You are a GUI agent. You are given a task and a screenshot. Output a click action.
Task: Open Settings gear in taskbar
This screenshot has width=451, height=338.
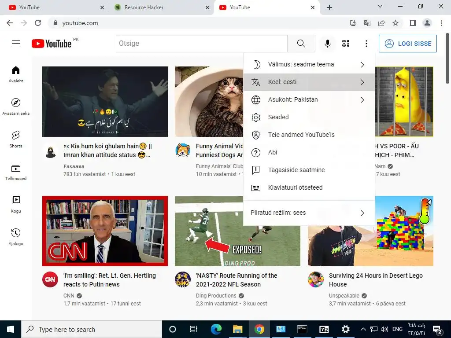pos(345,329)
